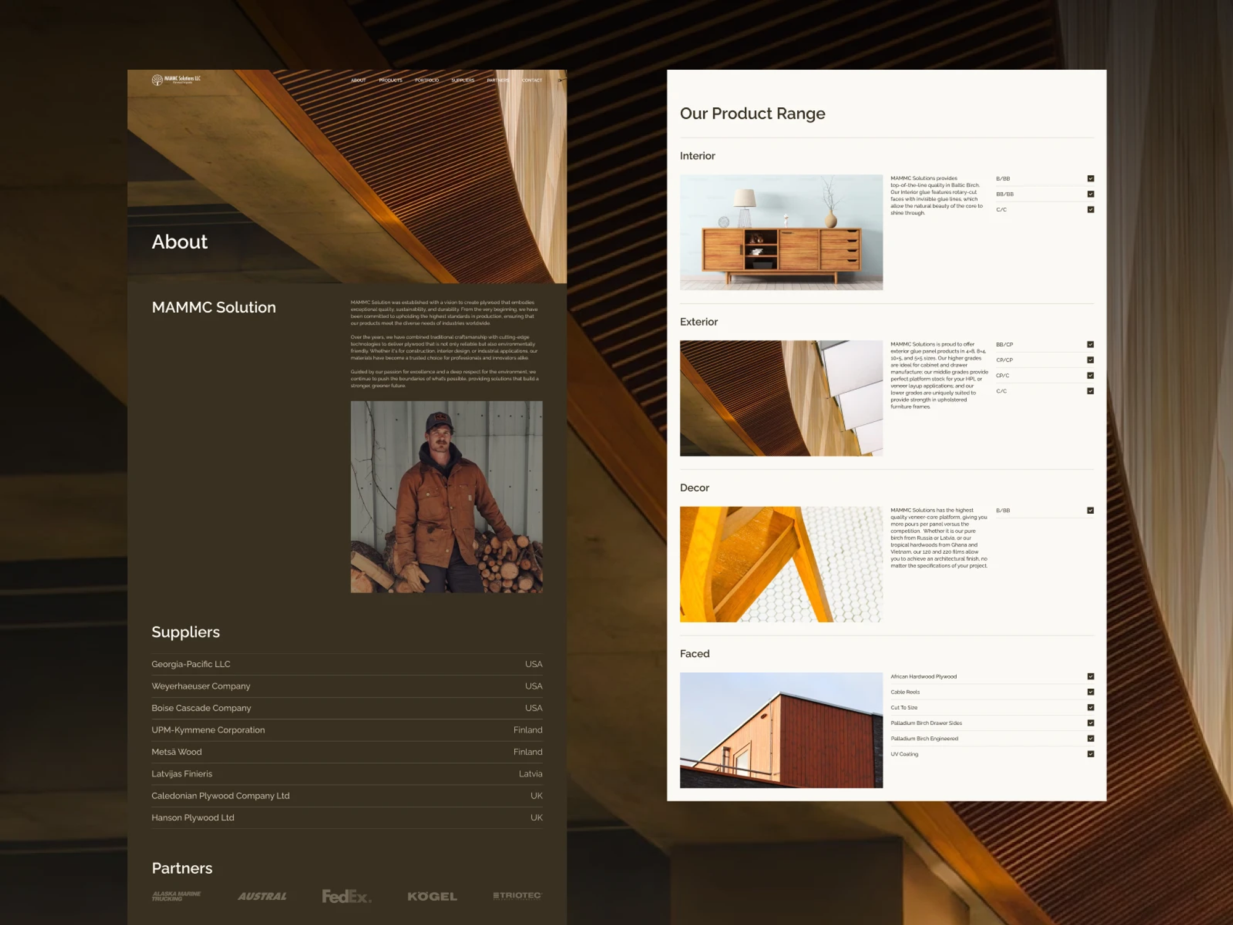Toggle the Cable Reels checkbox
Viewport: 1233px width, 925px height.
coord(1091,692)
